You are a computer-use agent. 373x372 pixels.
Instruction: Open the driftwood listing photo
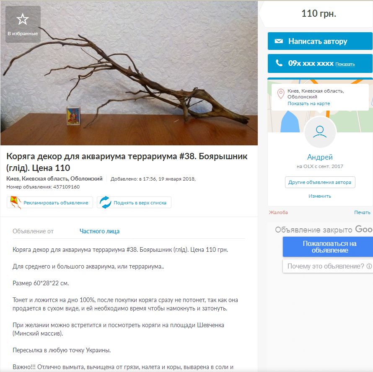coord(129,73)
